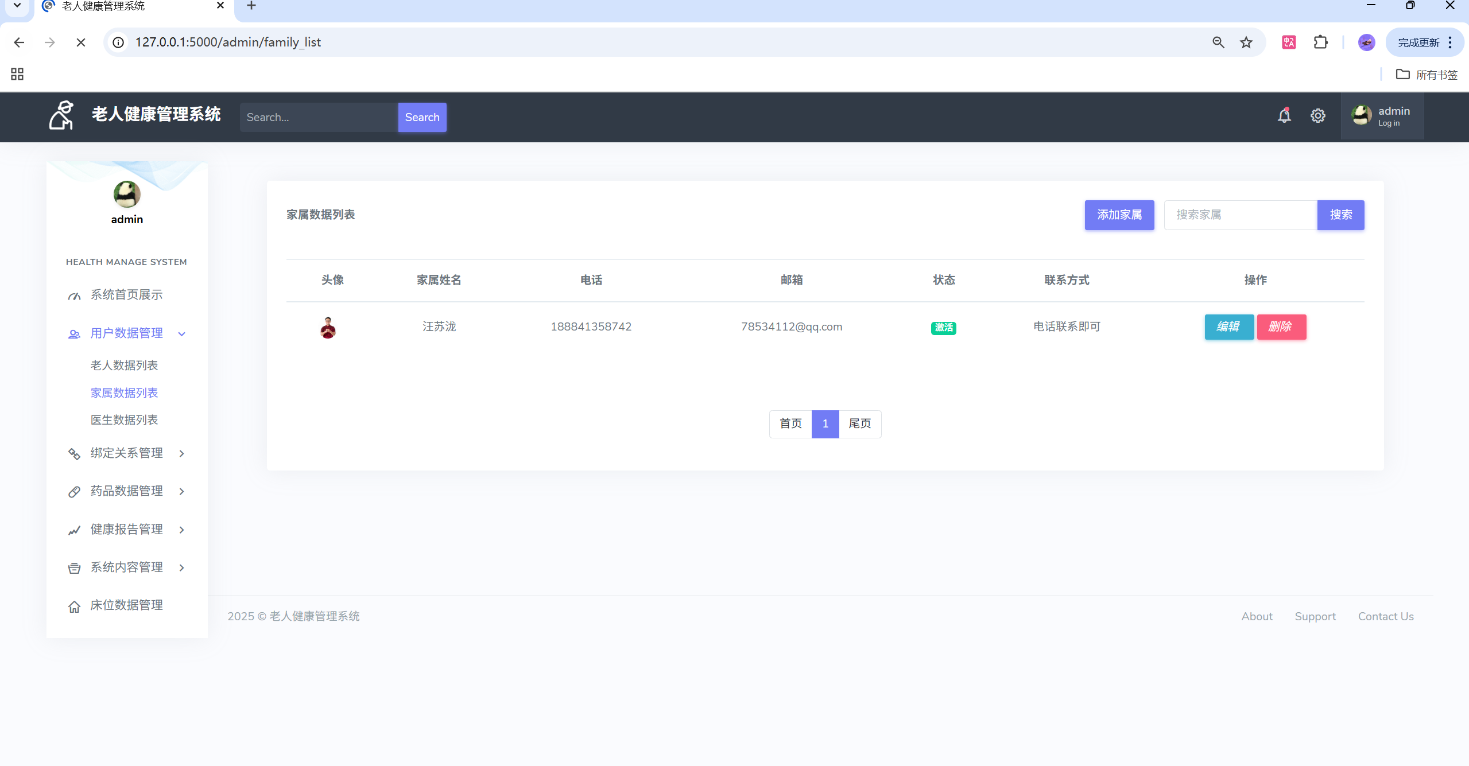Screen dimensions: 1469x766
Task: Stop page loading with the X button
Action: point(81,42)
